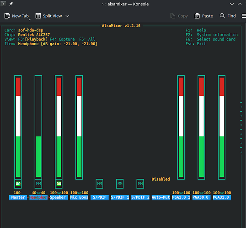The width and height of the screenshot is (246, 228).
Task: Click the New Tab document icon
Action: (x=7, y=16)
